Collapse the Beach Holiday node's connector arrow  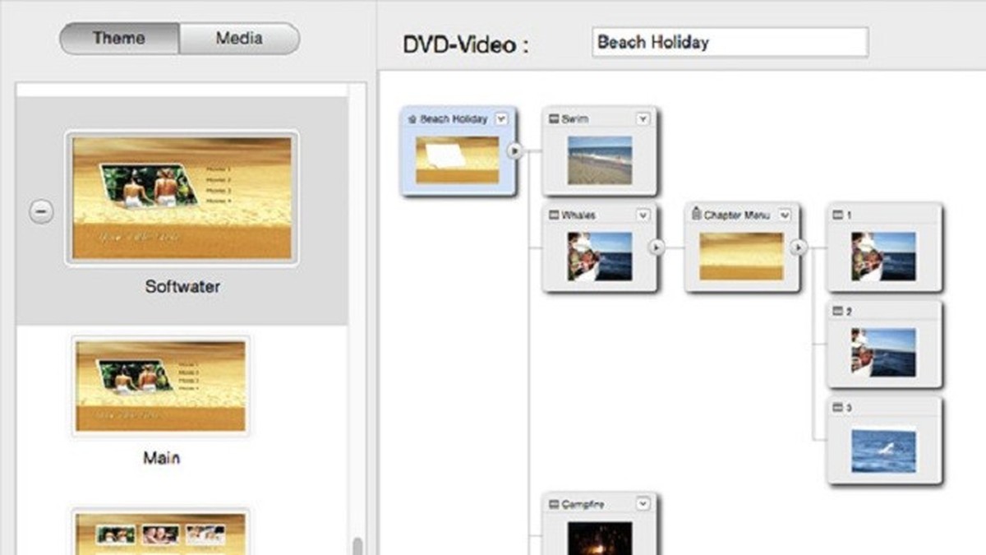[514, 151]
